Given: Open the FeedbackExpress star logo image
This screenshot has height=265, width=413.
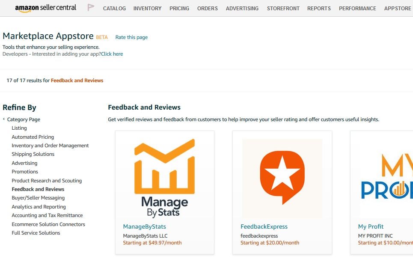Looking at the screenshot, I should point(282,179).
